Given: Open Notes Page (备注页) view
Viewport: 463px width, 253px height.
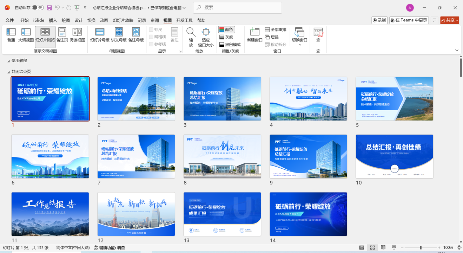Looking at the screenshot, I should click(62, 35).
